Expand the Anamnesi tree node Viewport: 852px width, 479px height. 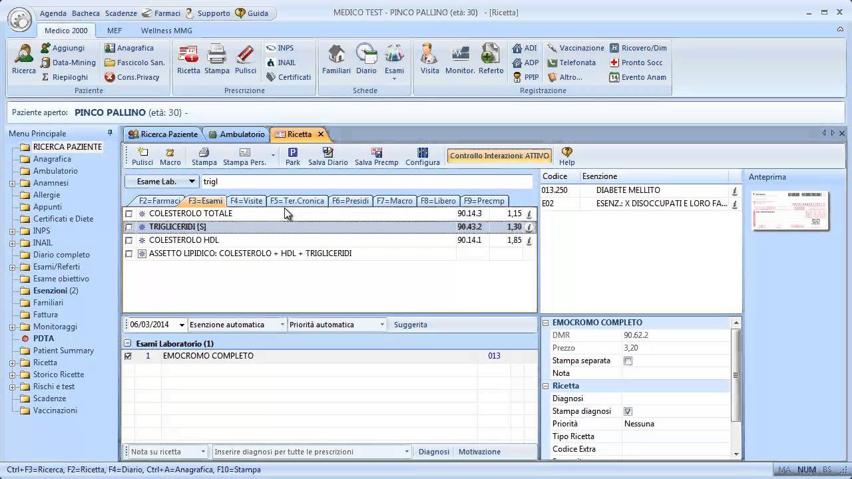click(x=13, y=183)
